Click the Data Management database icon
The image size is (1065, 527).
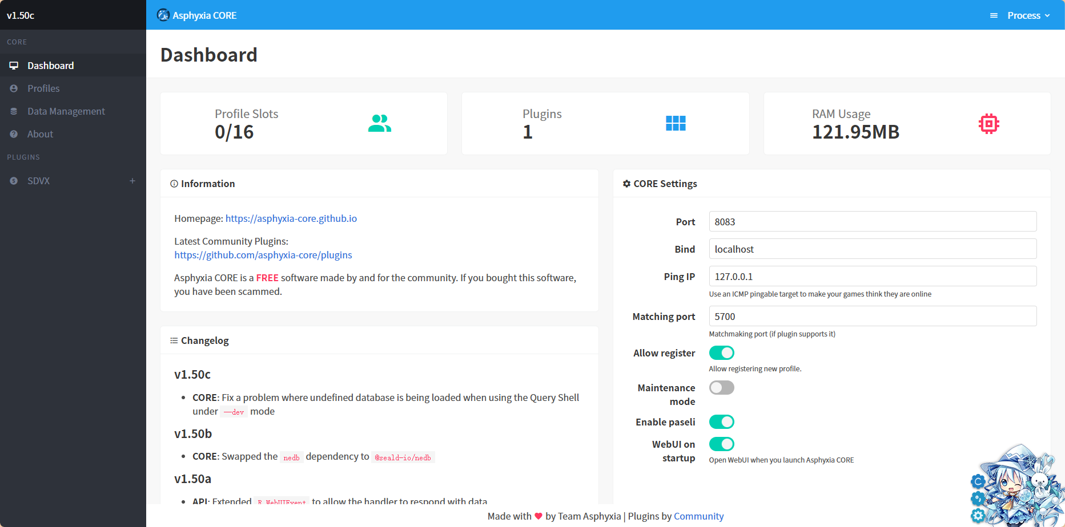(x=14, y=111)
